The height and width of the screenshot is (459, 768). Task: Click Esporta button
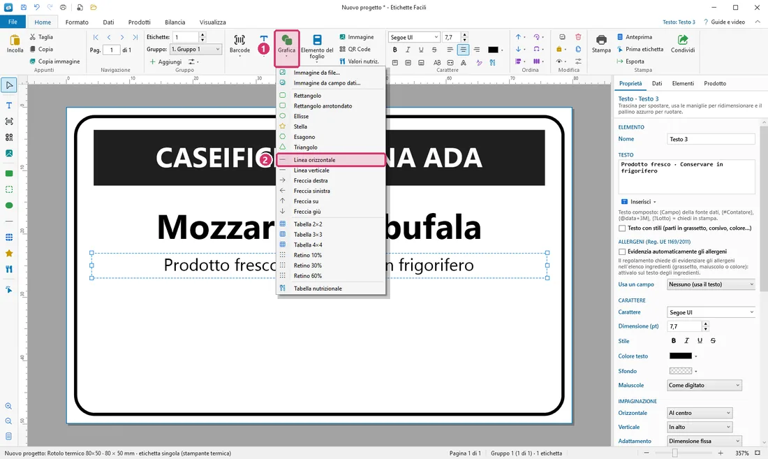[630, 61]
